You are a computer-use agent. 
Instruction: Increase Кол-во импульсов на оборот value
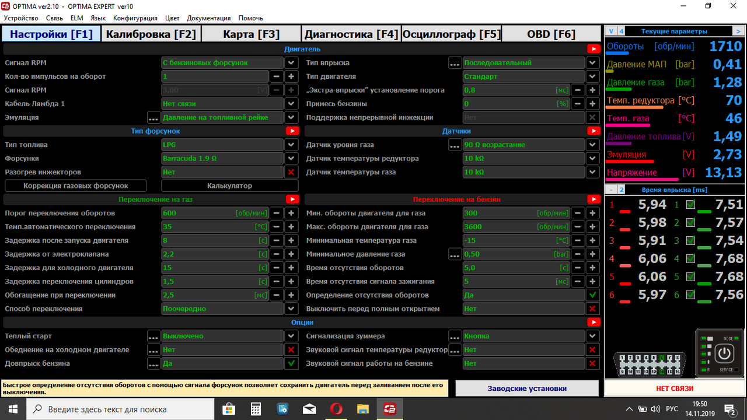(x=291, y=76)
